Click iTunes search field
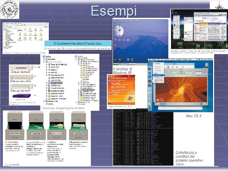228x171 pixels. pyautogui.click(x=198, y=73)
